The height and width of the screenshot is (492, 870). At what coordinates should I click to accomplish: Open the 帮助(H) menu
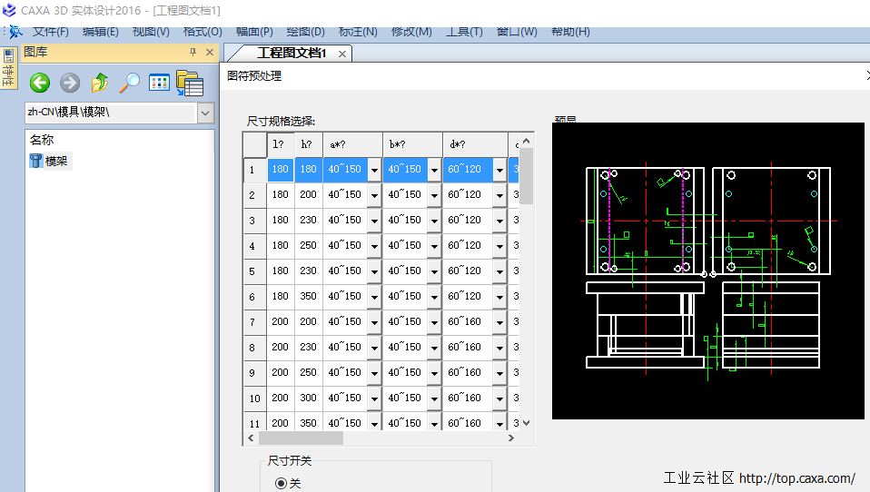pos(570,32)
